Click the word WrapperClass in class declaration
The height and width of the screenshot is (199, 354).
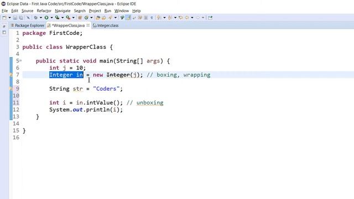click(86, 47)
